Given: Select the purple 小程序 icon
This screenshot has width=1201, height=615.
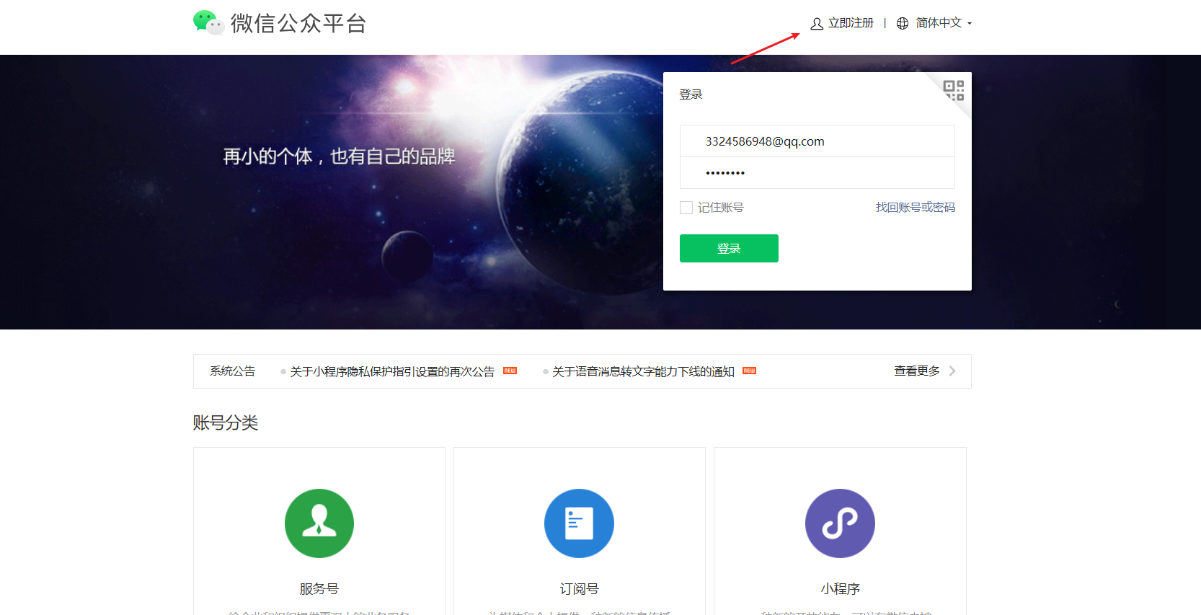Looking at the screenshot, I should 840,523.
